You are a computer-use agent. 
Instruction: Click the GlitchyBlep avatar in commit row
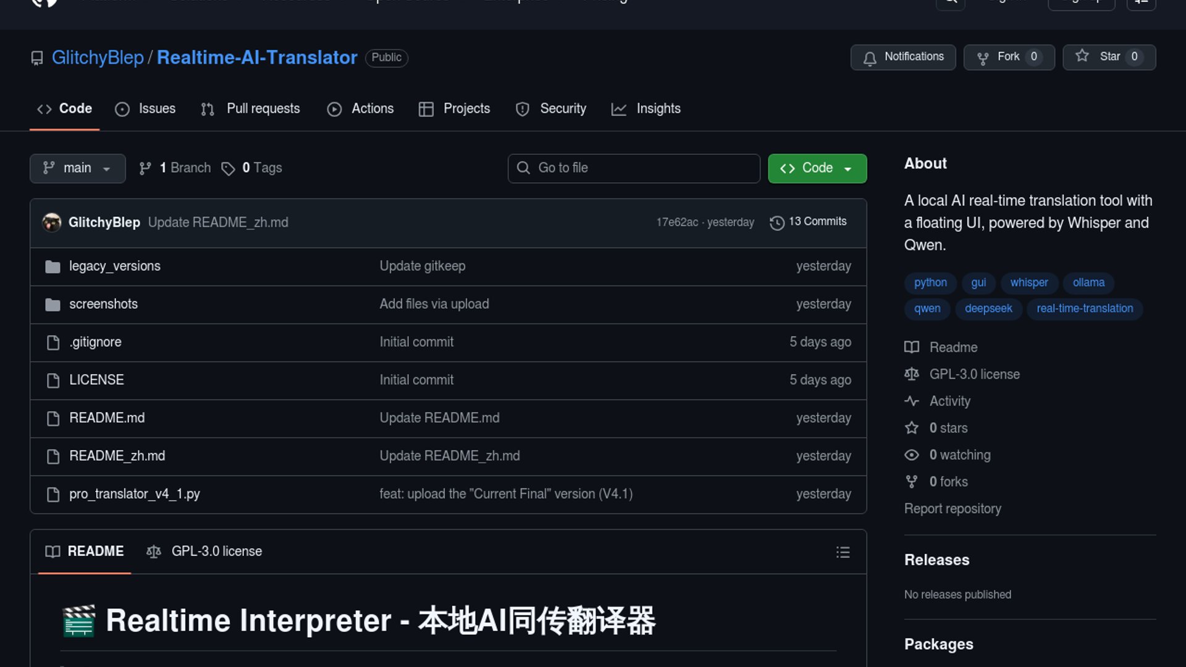tap(52, 222)
